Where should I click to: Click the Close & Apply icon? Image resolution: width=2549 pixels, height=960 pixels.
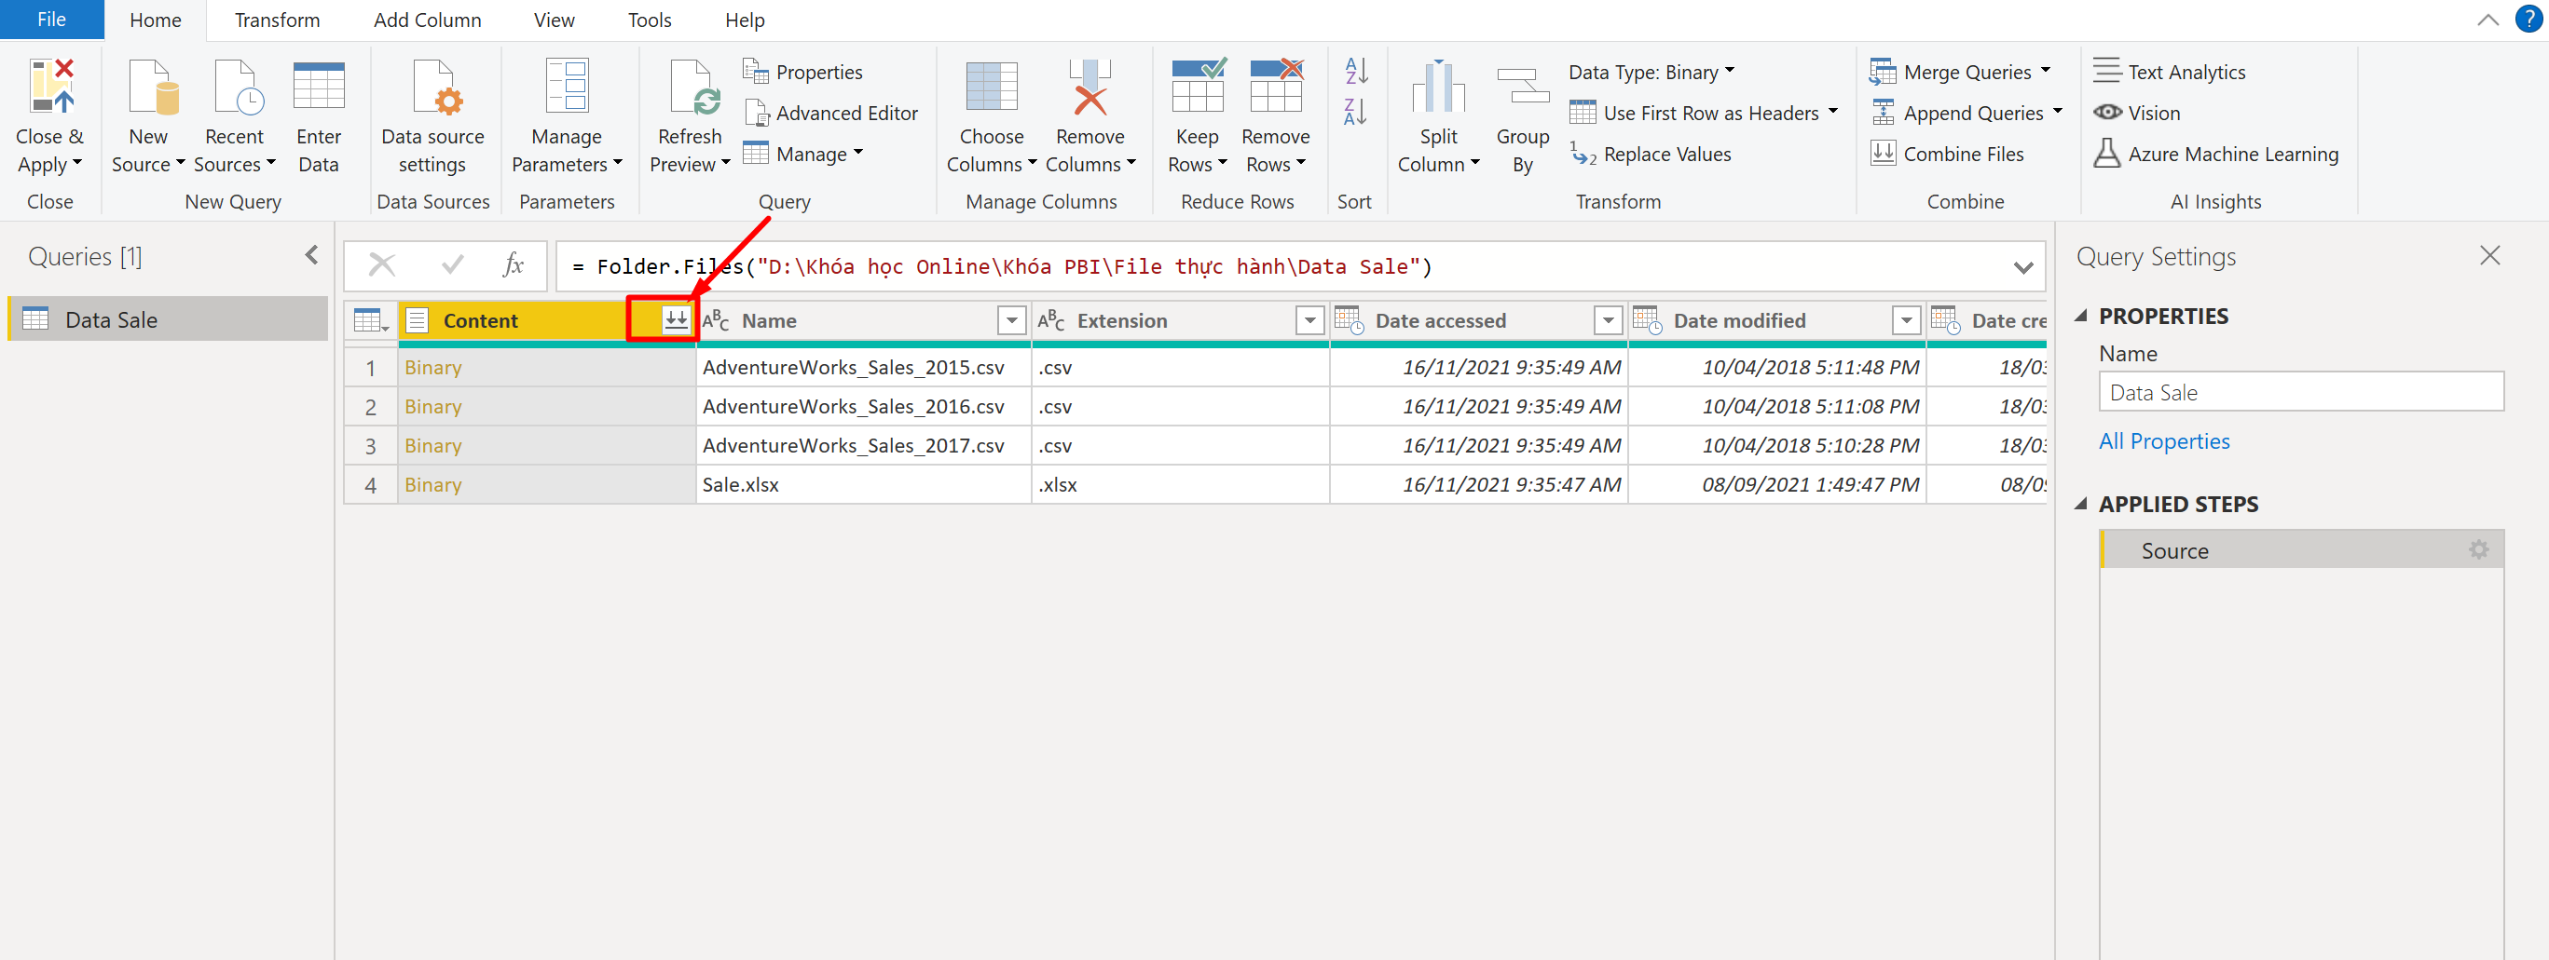tap(51, 86)
